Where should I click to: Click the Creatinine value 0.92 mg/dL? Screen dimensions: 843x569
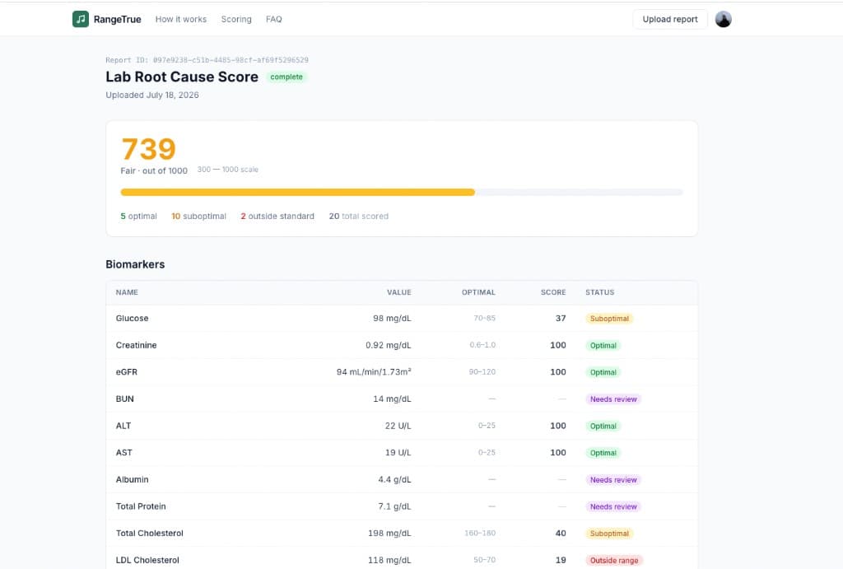click(x=389, y=345)
